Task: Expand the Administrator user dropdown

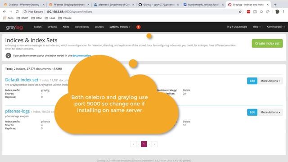Action: point(276,27)
